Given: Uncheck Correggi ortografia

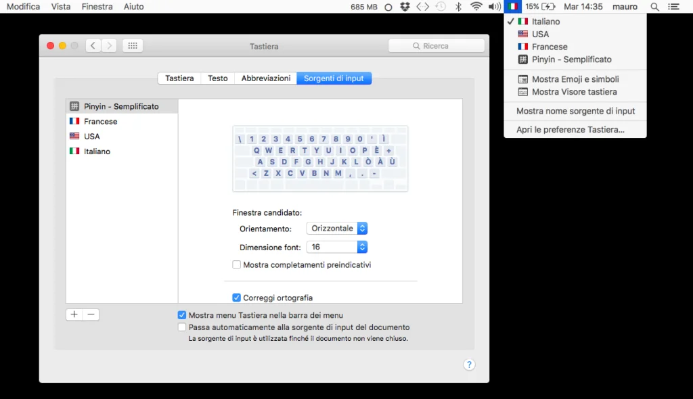Looking at the screenshot, I should click(x=236, y=298).
